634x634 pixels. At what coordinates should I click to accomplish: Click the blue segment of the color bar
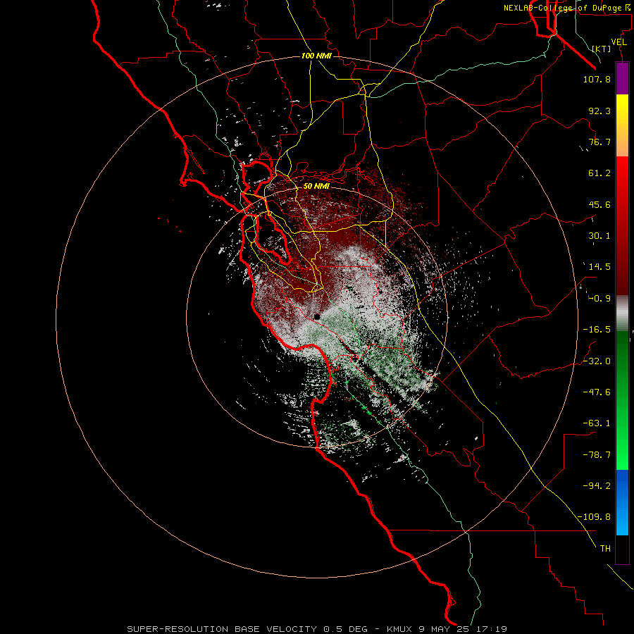tap(622, 502)
